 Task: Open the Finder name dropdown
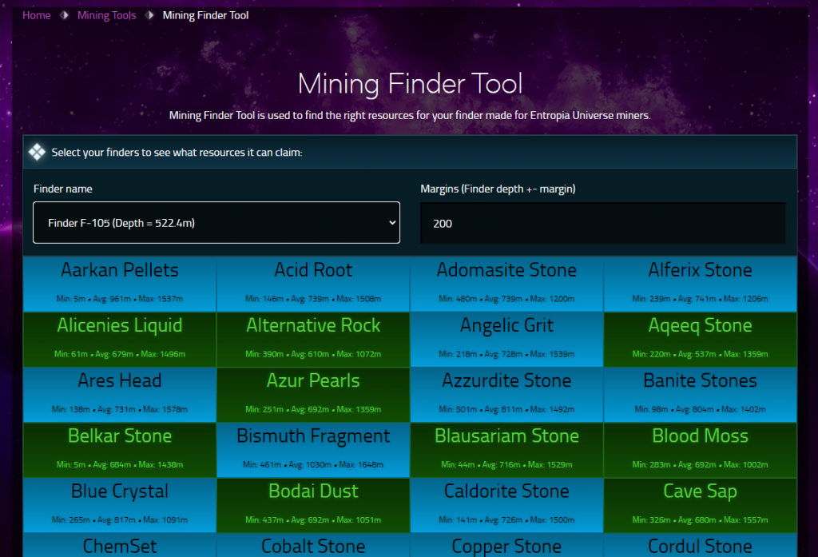(216, 223)
